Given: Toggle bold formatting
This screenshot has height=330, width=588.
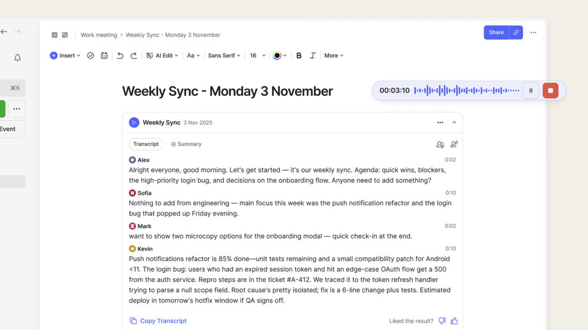Looking at the screenshot, I should (299, 56).
